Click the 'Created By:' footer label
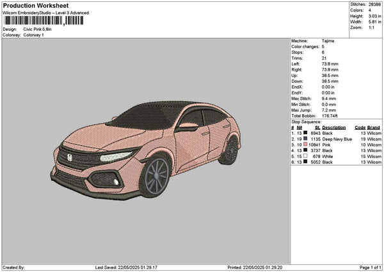Viewport: 384px width, 272px height. point(13,268)
